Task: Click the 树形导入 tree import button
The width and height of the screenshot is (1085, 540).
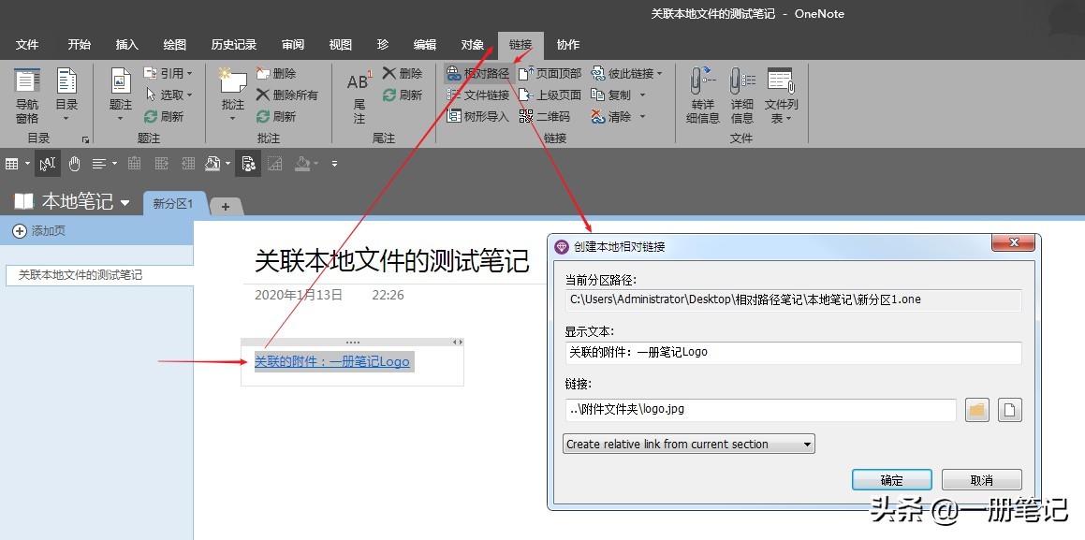Action: (x=477, y=116)
